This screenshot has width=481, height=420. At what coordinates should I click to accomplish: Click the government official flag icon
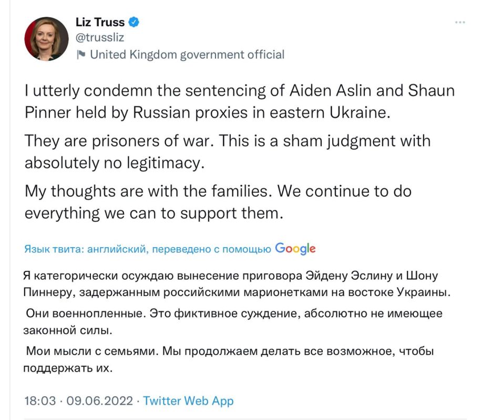(x=81, y=54)
